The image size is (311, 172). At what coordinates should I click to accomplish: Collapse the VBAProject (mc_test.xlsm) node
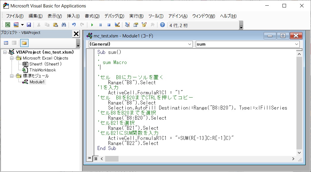[x=5, y=52]
